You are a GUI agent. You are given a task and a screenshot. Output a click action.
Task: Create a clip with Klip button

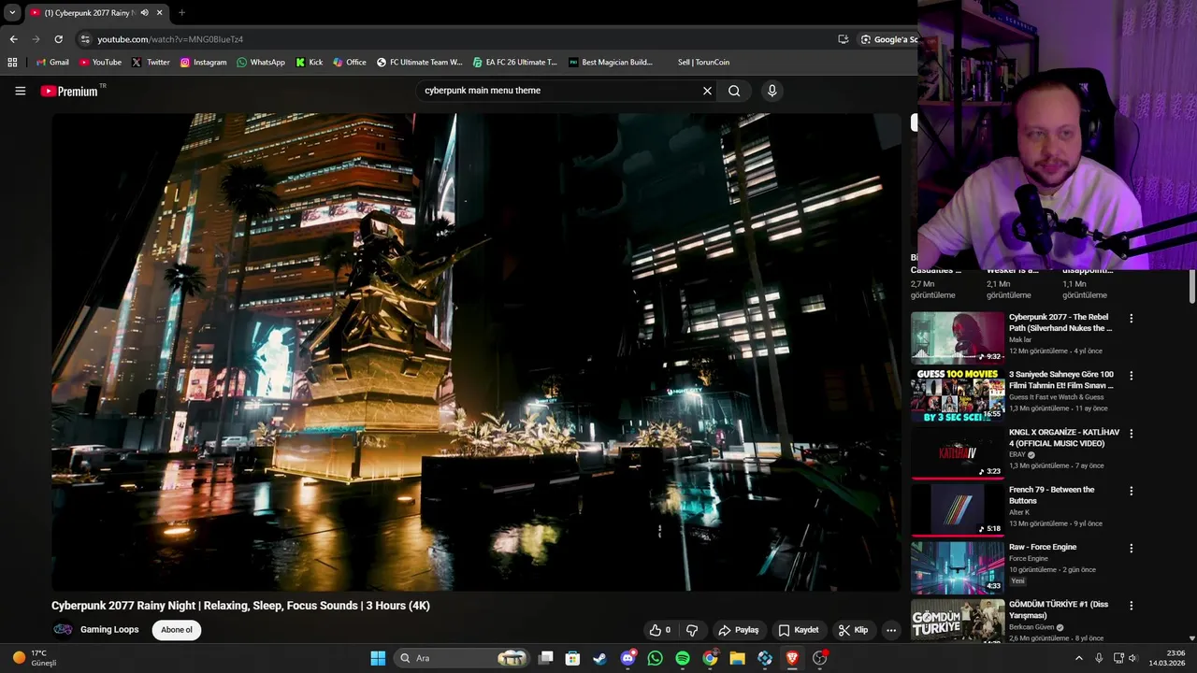click(853, 630)
